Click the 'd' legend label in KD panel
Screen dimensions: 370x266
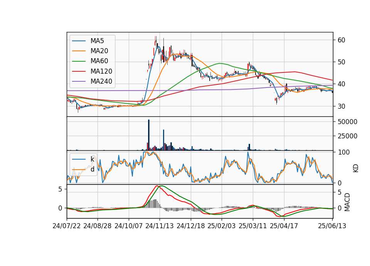[92, 169]
